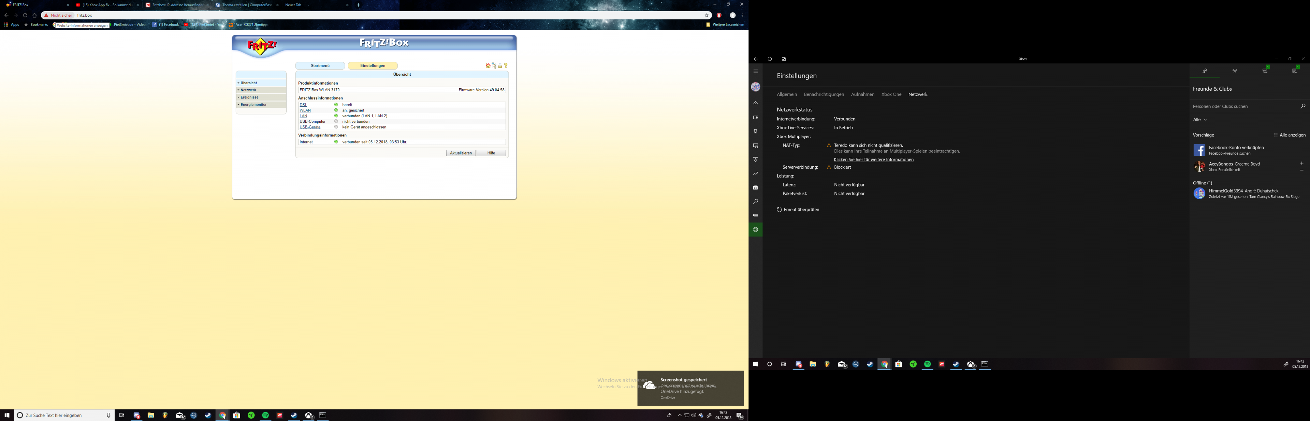Open the 'Klicken Sie hier für weitere Informationen' link
Screen dimensions: 1310x421
pos(874,160)
